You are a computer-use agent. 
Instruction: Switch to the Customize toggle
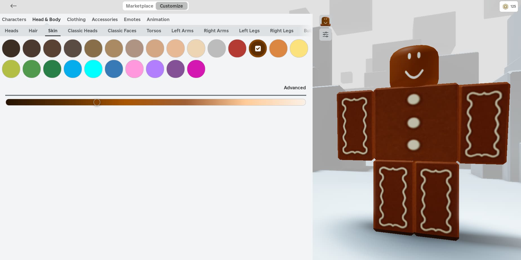[x=171, y=6]
